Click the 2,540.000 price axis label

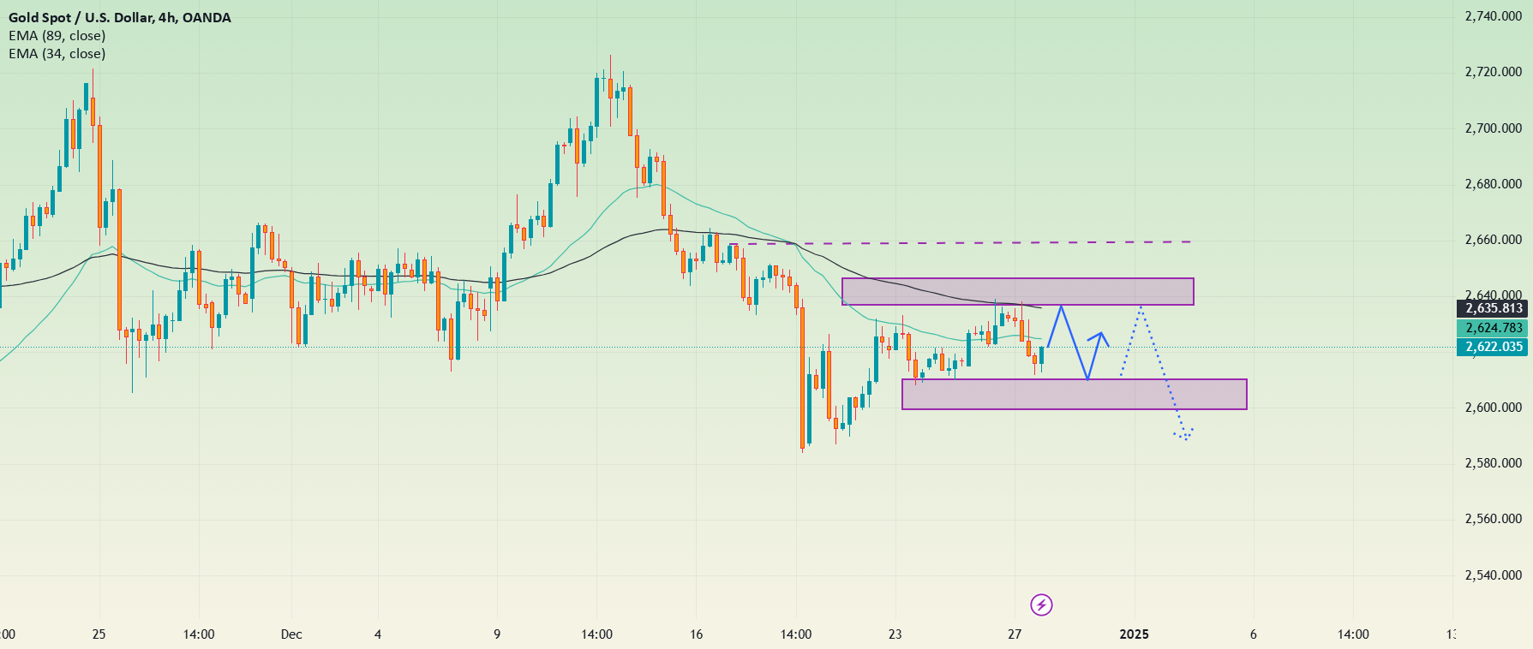1494,575
